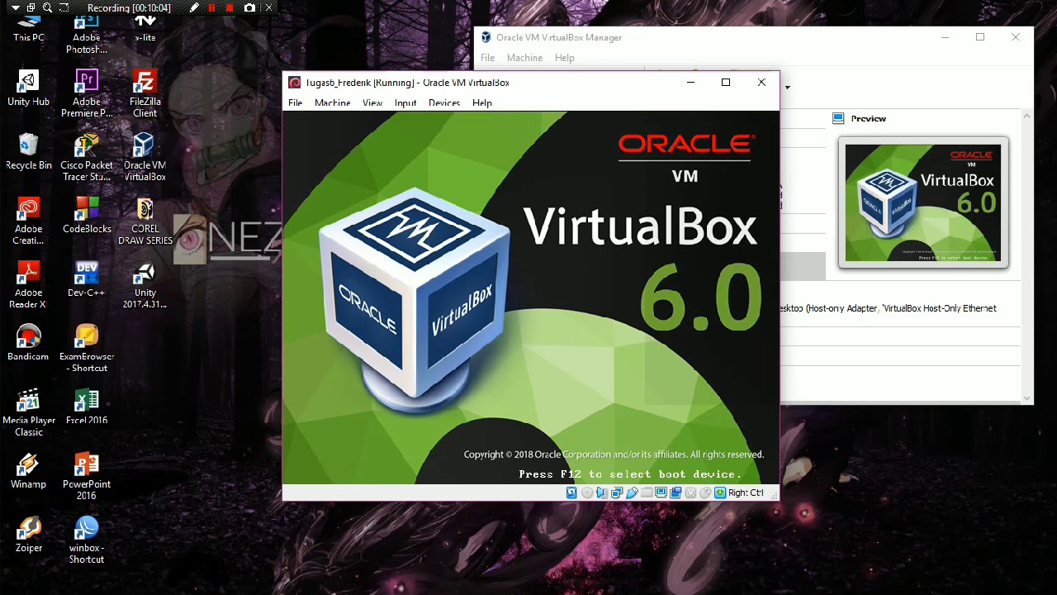Select the FileZilla Client desktop icon
Viewport: 1057px width, 595px height.
pyautogui.click(x=145, y=94)
